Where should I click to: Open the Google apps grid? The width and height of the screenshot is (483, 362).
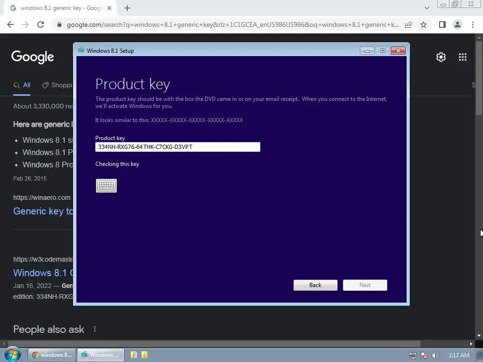[x=463, y=57]
